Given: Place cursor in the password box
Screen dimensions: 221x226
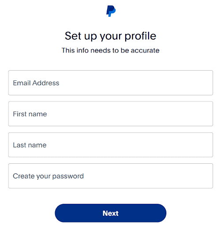Looking at the screenshot, I should 111,176.
